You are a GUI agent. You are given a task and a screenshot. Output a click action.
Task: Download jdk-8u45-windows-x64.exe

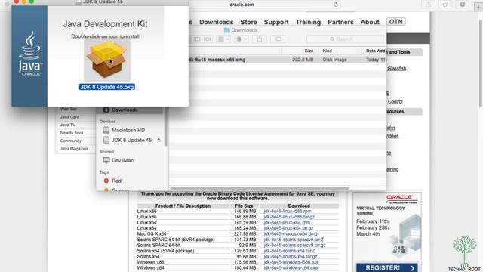[x=291, y=267]
